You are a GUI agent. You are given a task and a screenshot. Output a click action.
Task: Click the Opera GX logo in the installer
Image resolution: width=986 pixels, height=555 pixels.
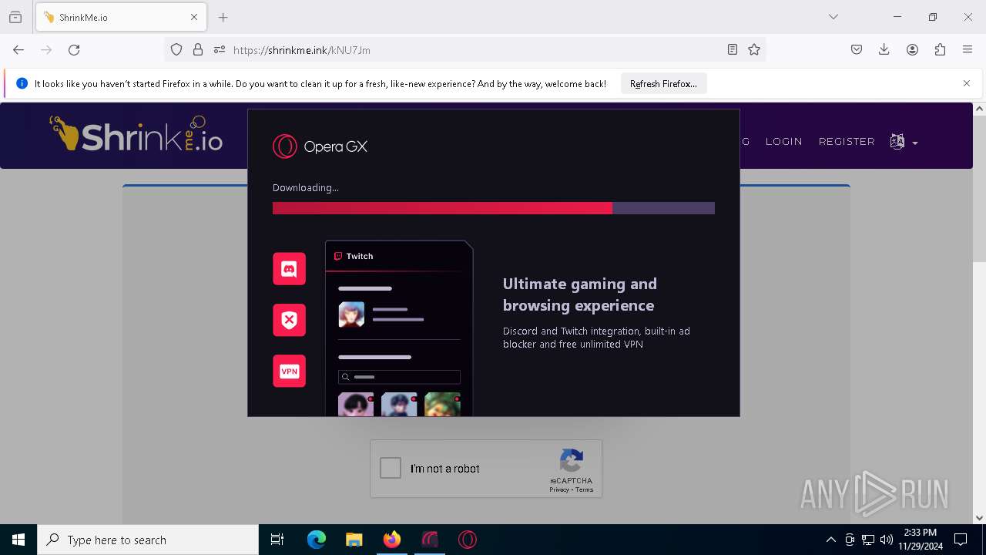320,146
